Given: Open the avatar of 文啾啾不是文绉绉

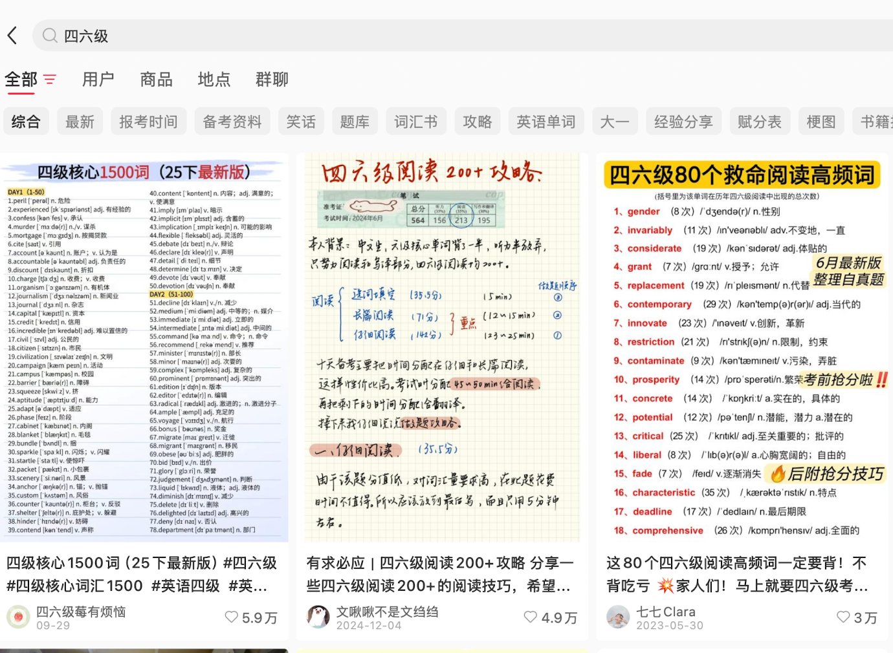Looking at the screenshot, I should pos(318,617).
